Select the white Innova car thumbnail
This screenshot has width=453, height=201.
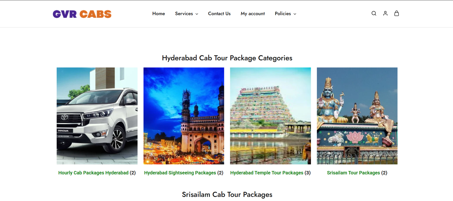point(97,116)
